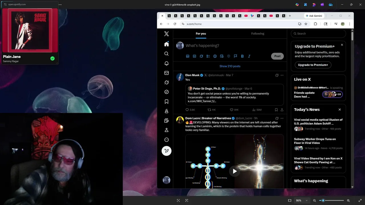Open Bookmarks in the X sidebar

(167, 102)
